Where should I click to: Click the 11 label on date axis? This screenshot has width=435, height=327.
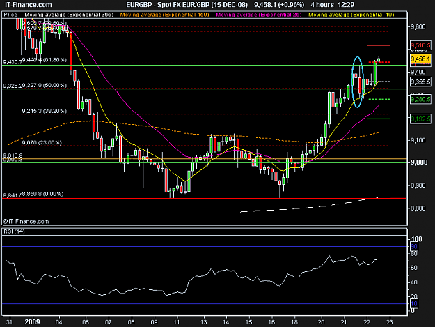(177, 322)
